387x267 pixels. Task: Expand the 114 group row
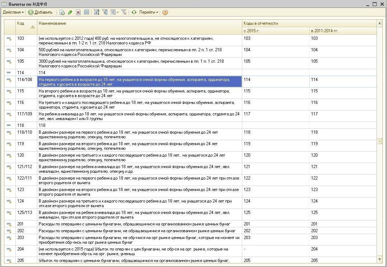pos(9,73)
